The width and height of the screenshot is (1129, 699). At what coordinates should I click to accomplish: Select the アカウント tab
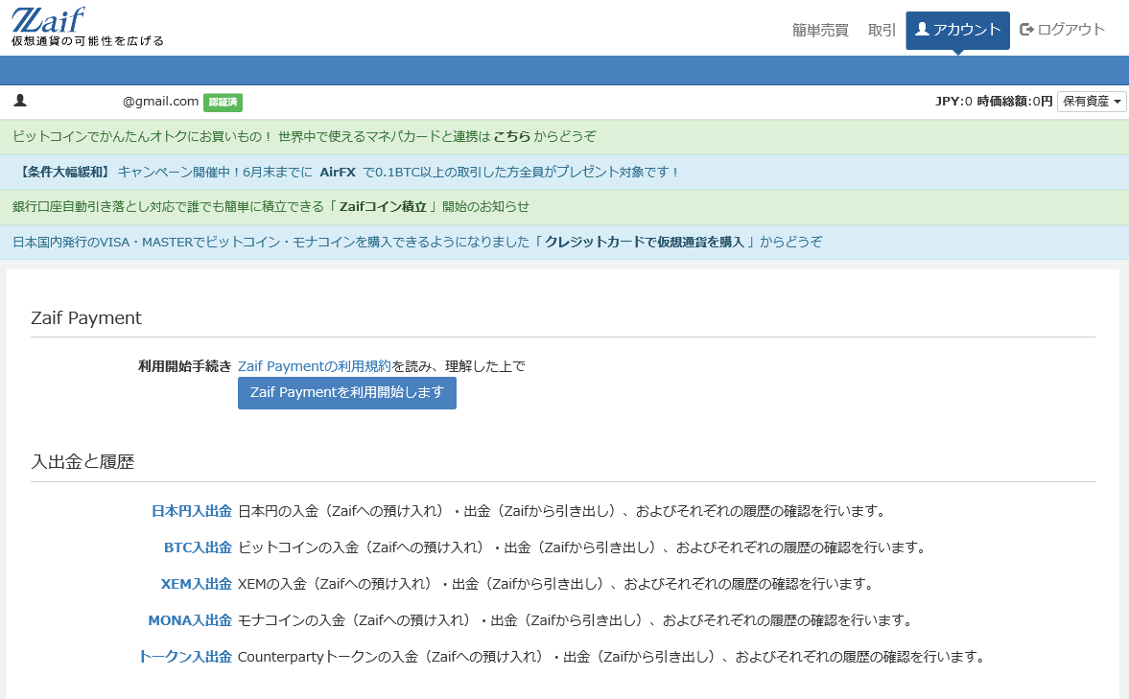957,30
